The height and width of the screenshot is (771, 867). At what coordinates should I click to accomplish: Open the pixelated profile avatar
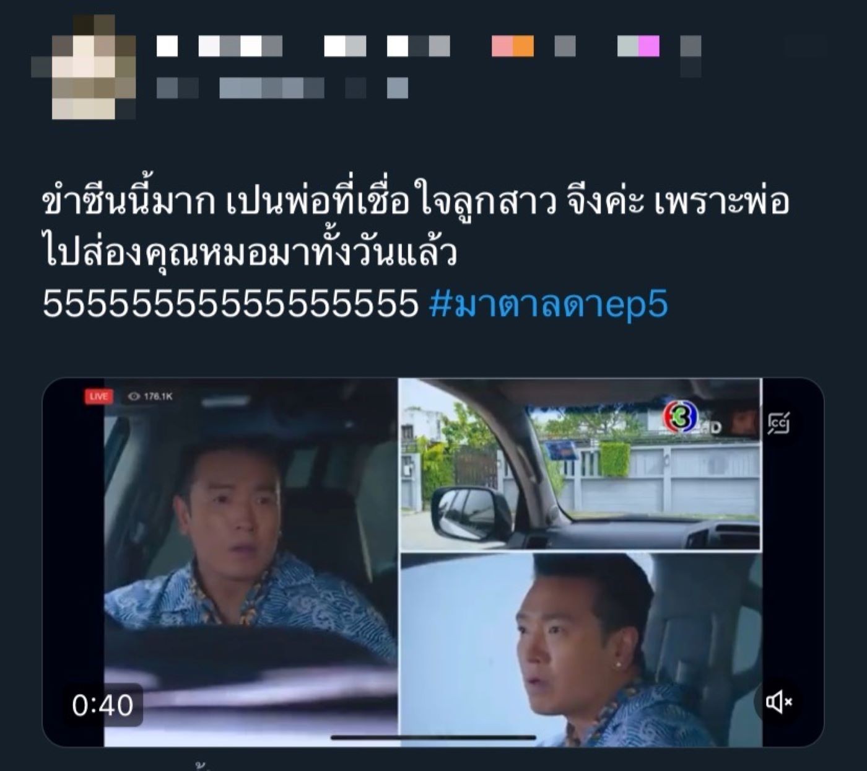[84, 67]
